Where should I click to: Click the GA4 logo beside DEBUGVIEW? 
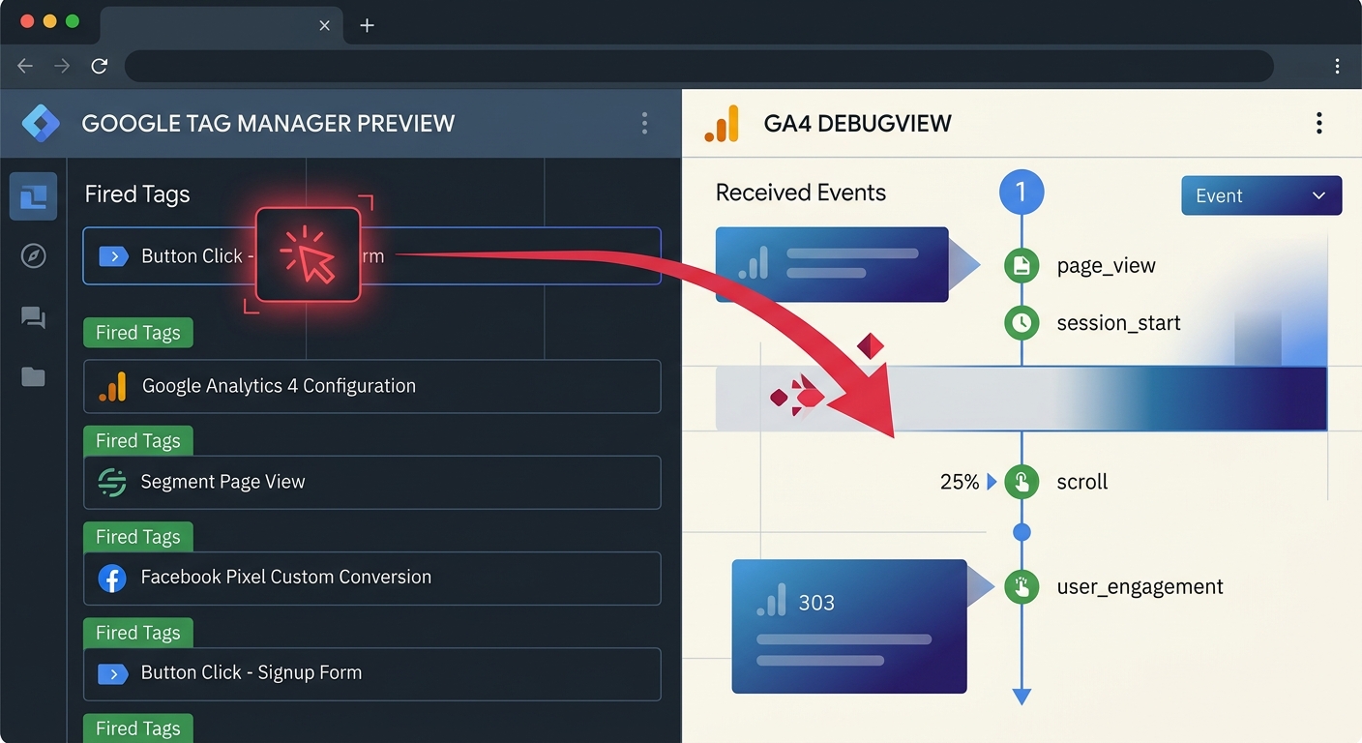tap(721, 123)
